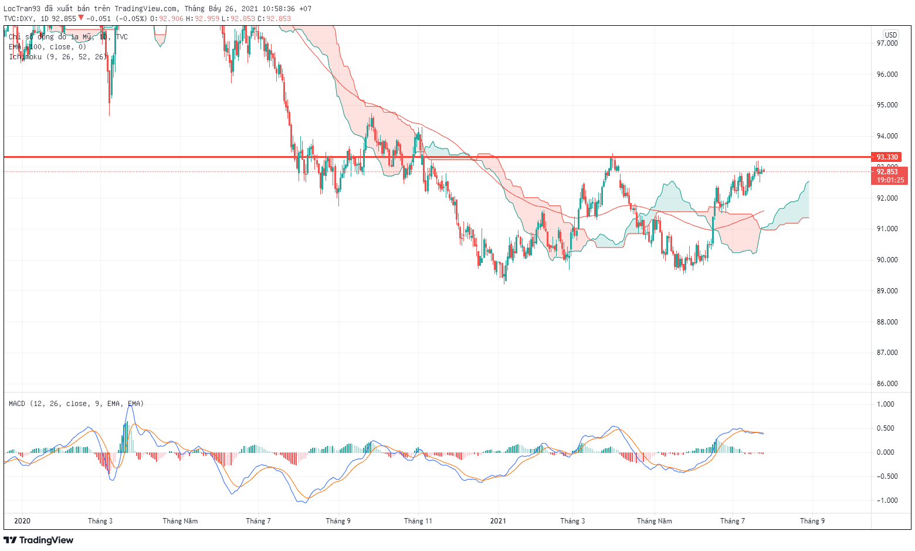915x551 pixels.
Task: Click the TVC:DXY symbol text in the header
Action: click(x=19, y=18)
